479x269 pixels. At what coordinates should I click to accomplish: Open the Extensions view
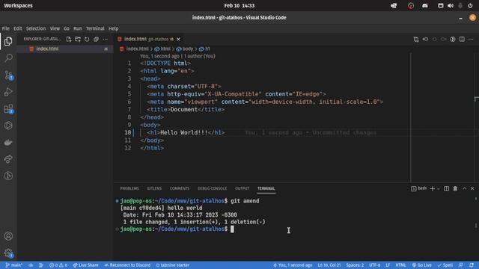(8, 108)
